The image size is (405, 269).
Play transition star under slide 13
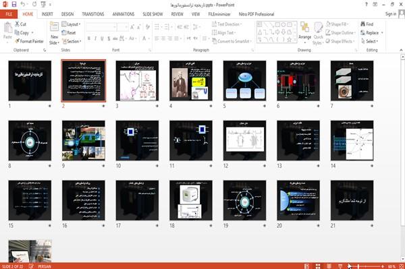click(x=318, y=166)
